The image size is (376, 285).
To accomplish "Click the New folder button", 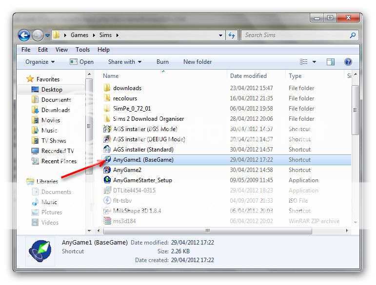I will pos(198,62).
